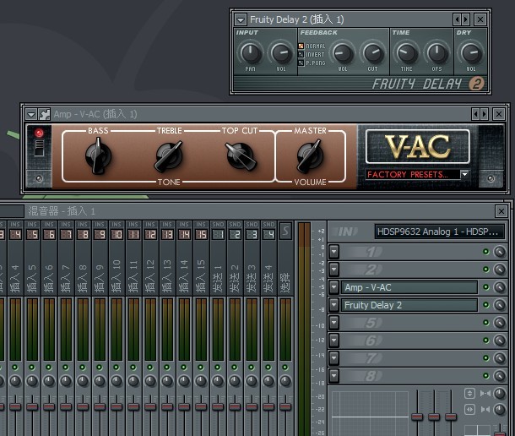Select empty effect slot 6
Screen dimensions: 515x436
point(409,341)
